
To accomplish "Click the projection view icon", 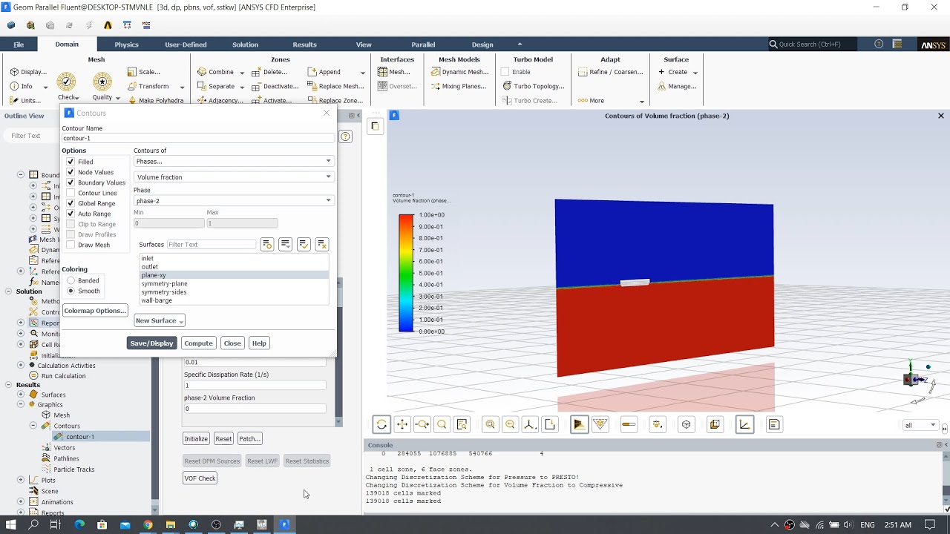I will tap(550, 424).
